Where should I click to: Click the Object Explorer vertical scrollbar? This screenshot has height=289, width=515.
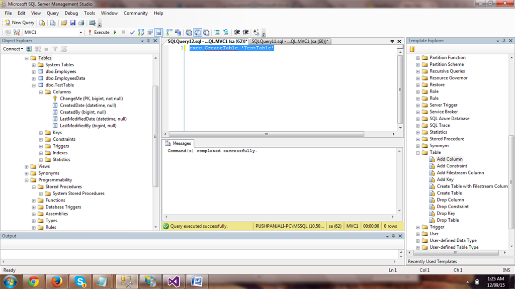156,136
